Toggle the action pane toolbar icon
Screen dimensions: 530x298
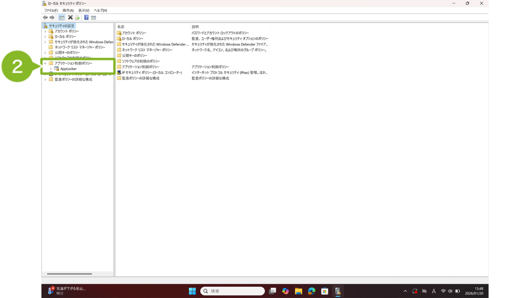(94, 18)
